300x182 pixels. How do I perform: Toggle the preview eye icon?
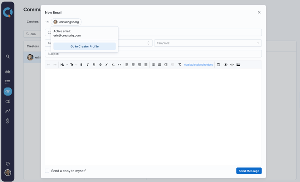(x=225, y=65)
